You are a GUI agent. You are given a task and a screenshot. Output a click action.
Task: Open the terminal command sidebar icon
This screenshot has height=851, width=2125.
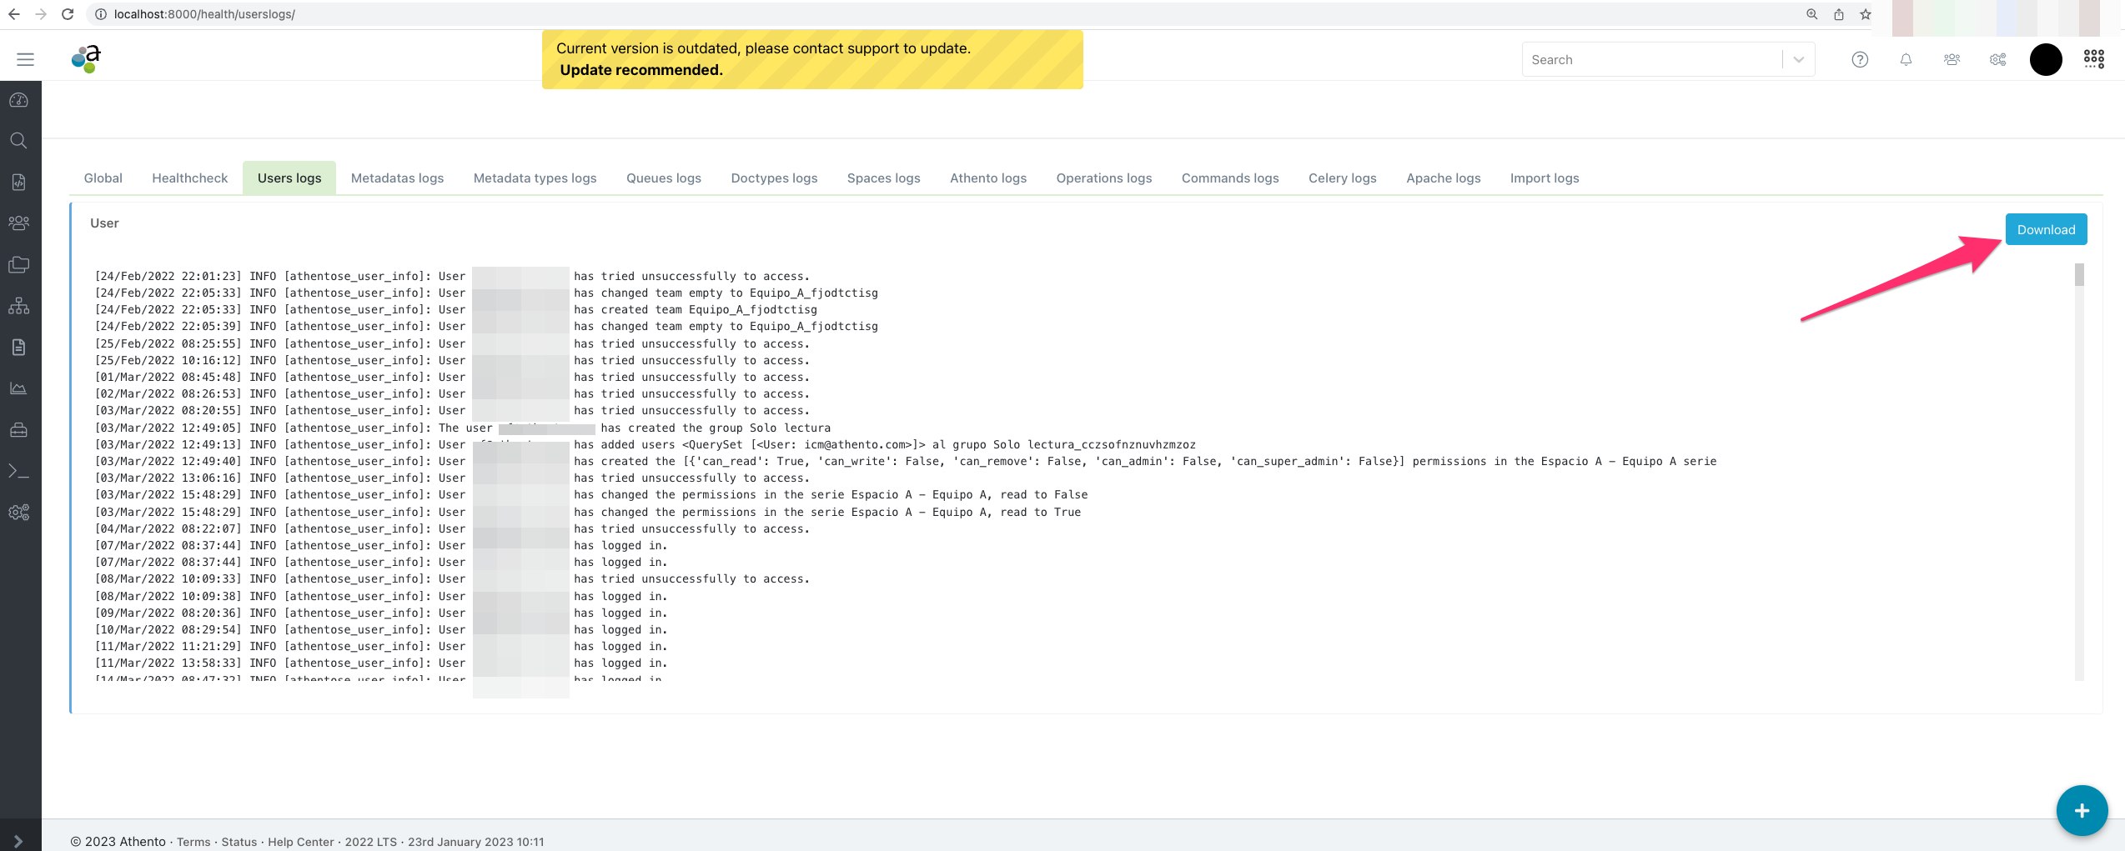coord(19,472)
